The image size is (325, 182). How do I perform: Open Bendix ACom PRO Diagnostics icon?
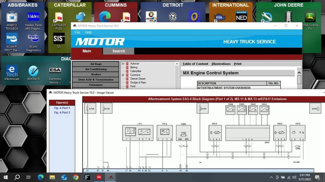(12, 42)
